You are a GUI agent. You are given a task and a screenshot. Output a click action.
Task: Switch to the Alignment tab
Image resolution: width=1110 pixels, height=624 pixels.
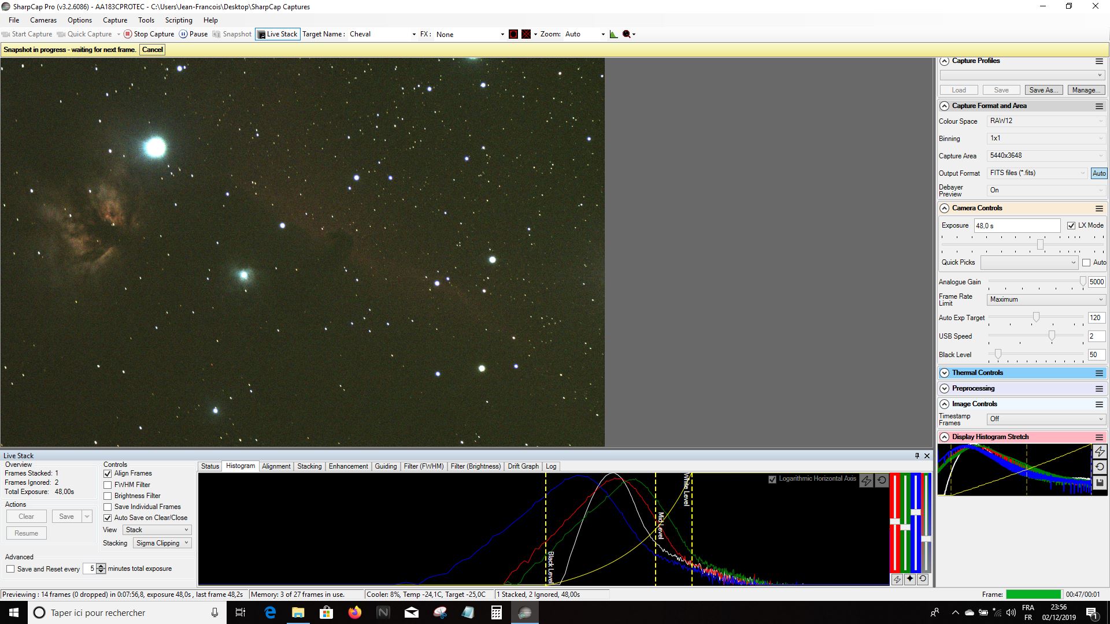click(276, 466)
